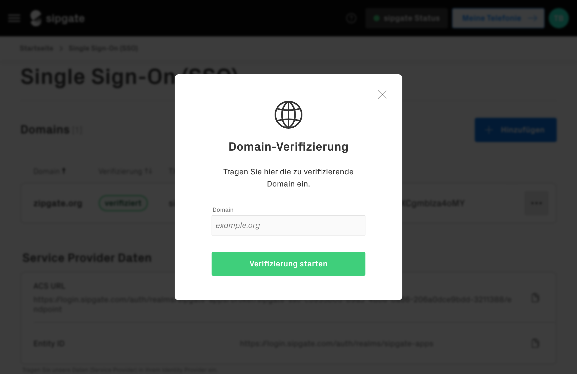Go to Meine Telefonie
This screenshot has height=374, width=577.
[498, 18]
